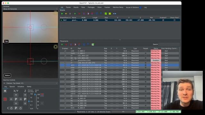
Task: Rotate C counterclockwise with the left rotate icon
Action: click(x=12, y=108)
